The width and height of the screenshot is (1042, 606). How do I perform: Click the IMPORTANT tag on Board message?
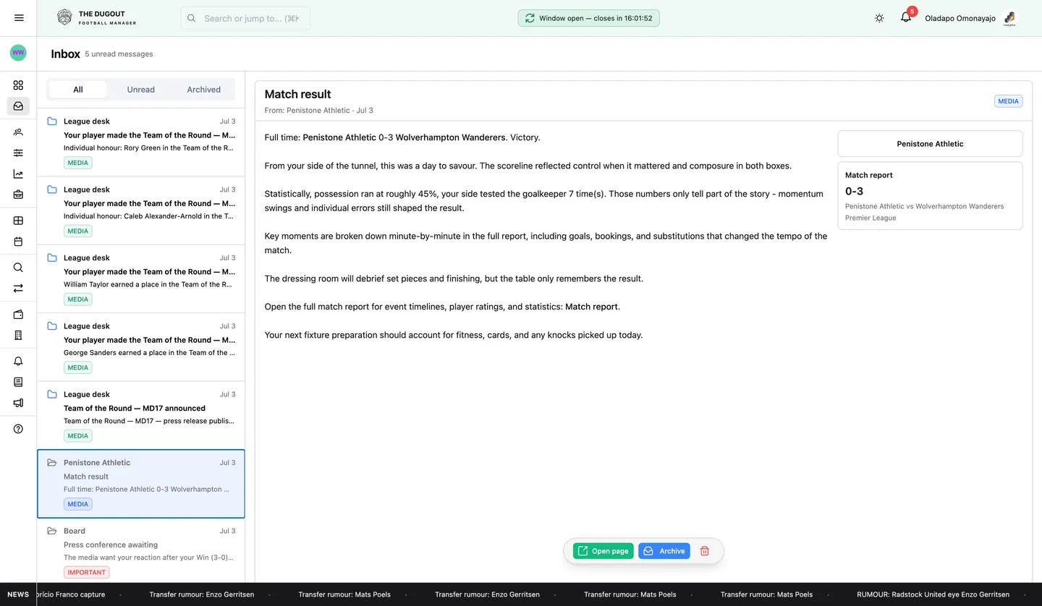pyautogui.click(x=86, y=572)
